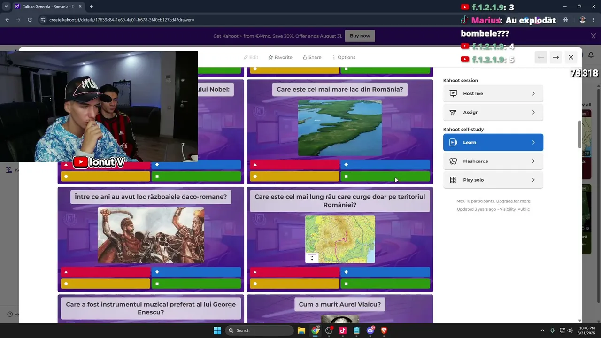This screenshot has height=338, width=601.
Task: Click the Host live presentation icon
Action: (453, 93)
